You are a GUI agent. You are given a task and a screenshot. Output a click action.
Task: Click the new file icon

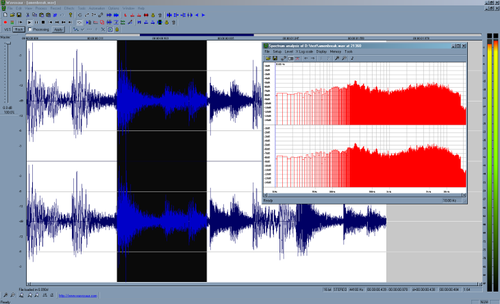coord(4,14)
